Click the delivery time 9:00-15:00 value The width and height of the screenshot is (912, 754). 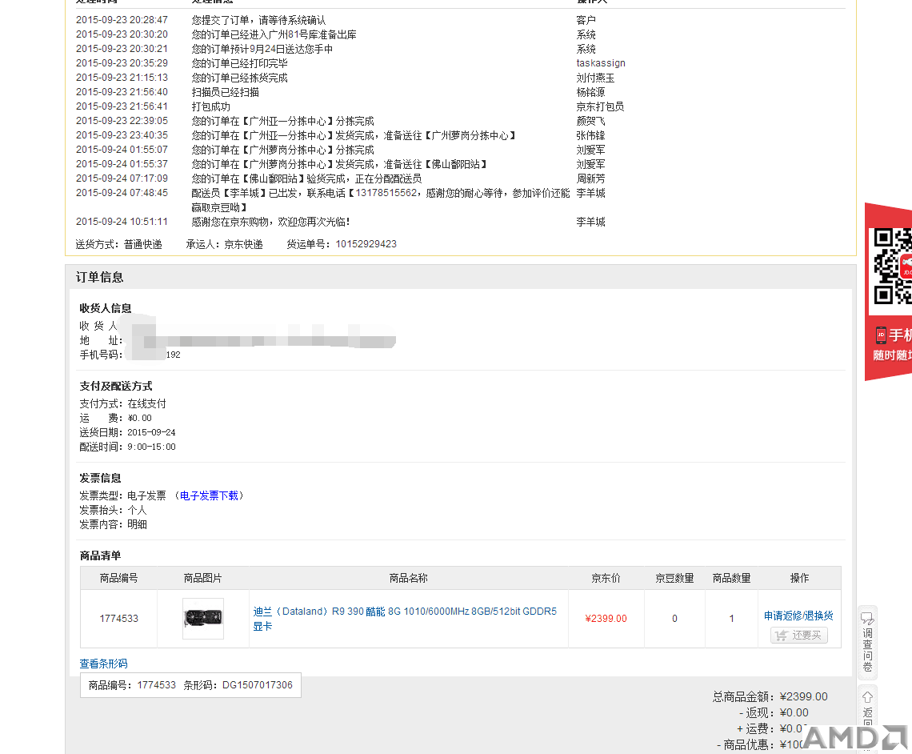click(x=151, y=447)
